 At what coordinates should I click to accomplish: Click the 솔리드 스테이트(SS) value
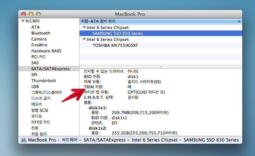click(144, 82)
